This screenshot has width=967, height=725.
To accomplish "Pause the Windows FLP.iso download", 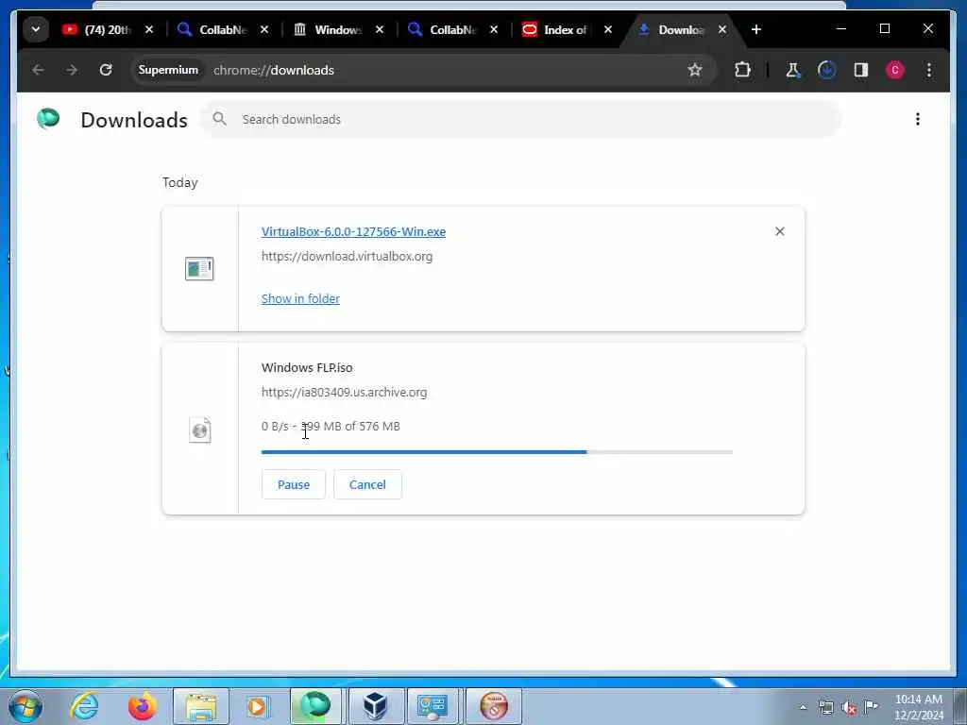I will click(x=294, y=484).
